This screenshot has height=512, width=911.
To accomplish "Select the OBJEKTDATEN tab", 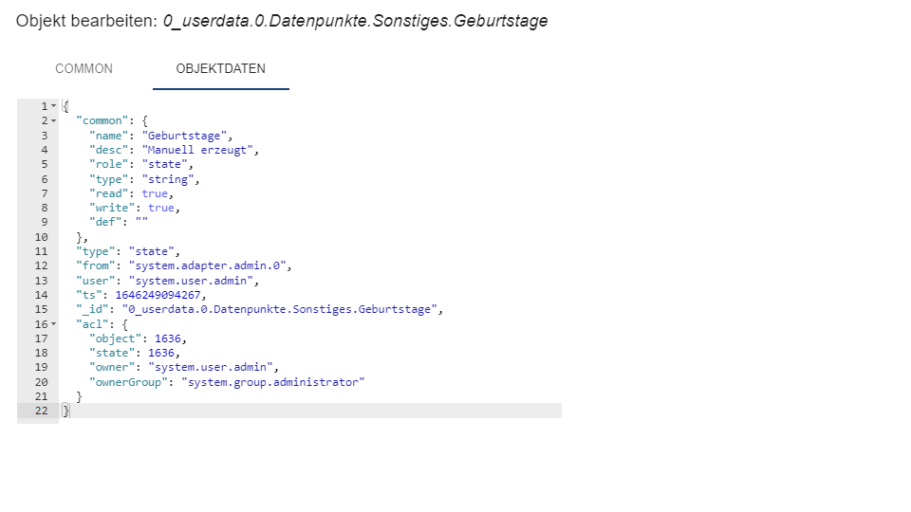I will coord(220,68).
